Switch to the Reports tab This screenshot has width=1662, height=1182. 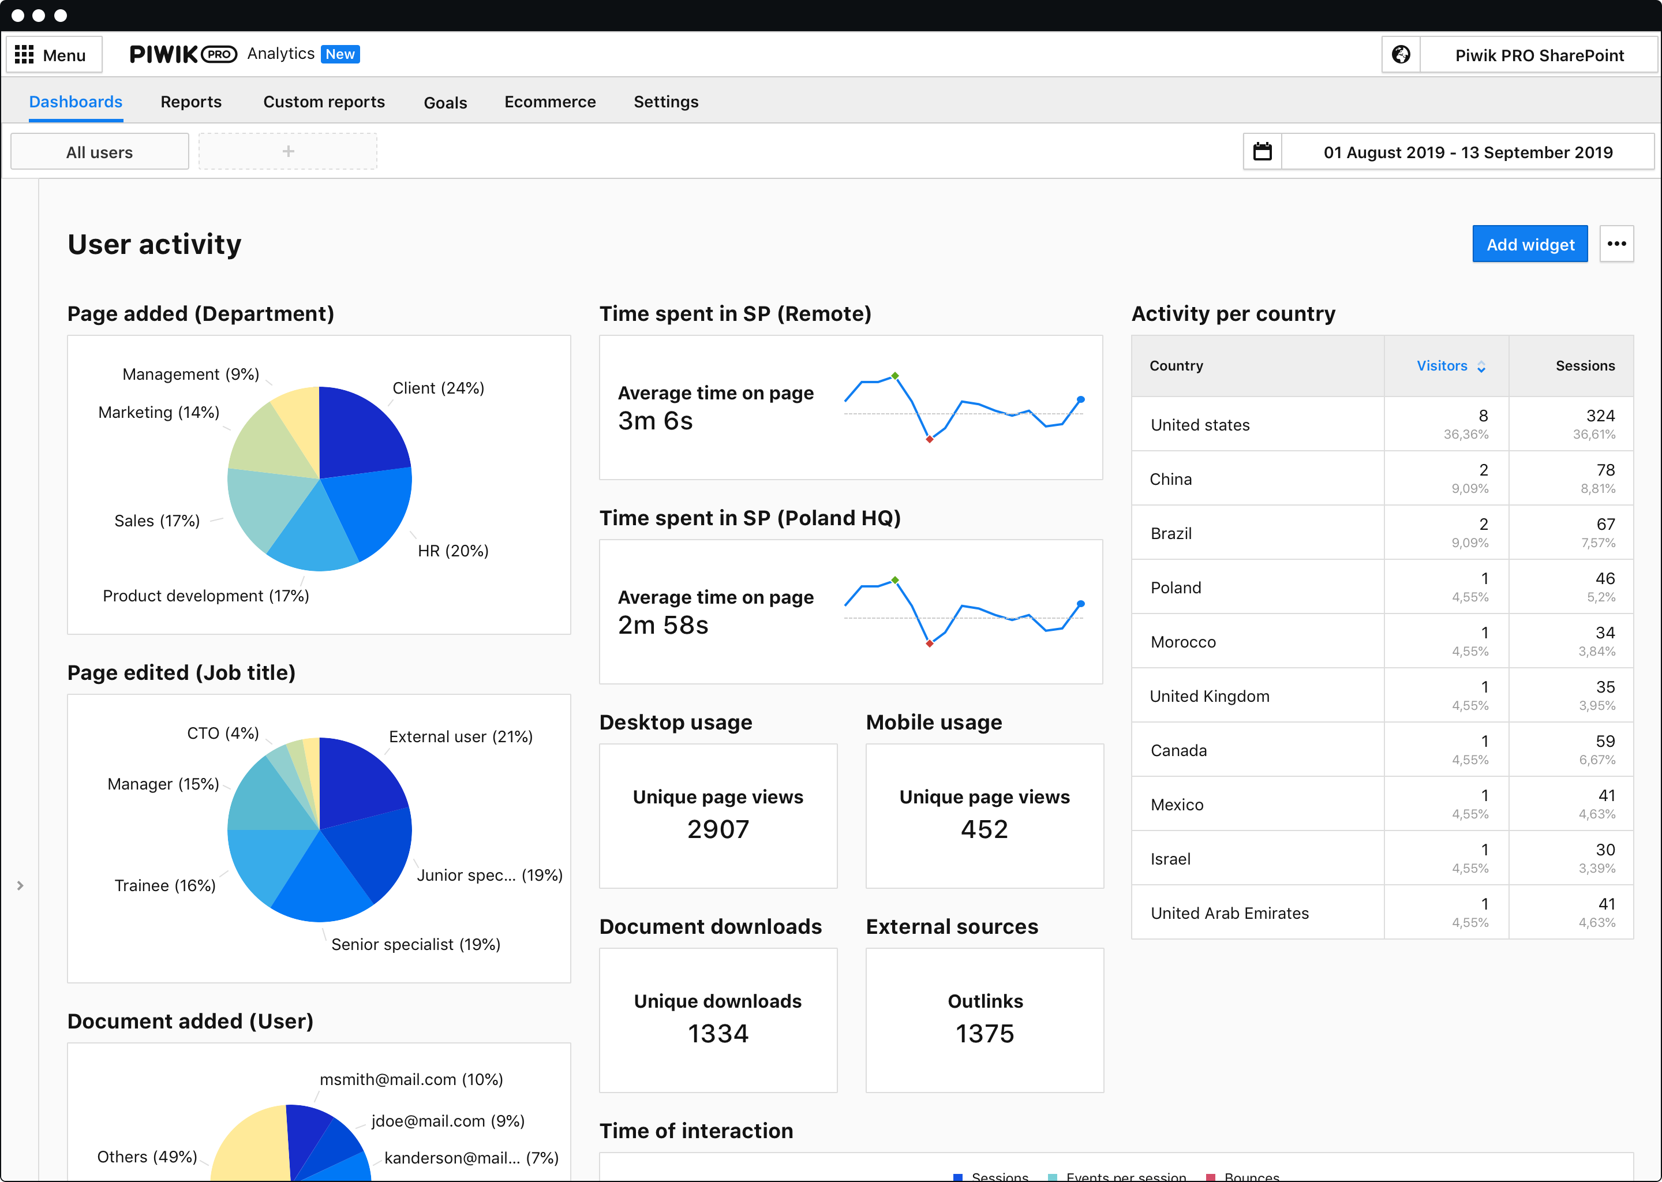(x=190, y=102)
